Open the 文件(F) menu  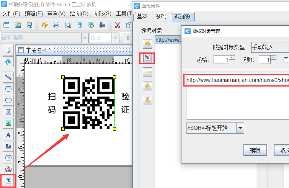tap(11, 13)
